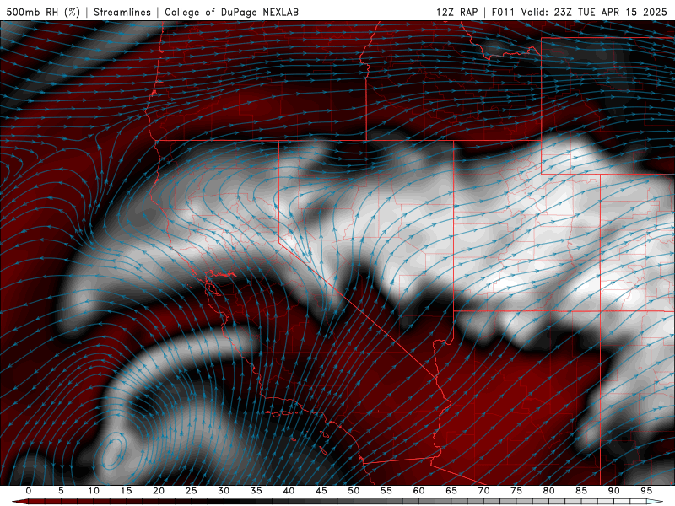This screenshot has width=675, height=506.
Task: Click the "35" label on the color scale
Action: pyautogui.click(x=256, y=491)
